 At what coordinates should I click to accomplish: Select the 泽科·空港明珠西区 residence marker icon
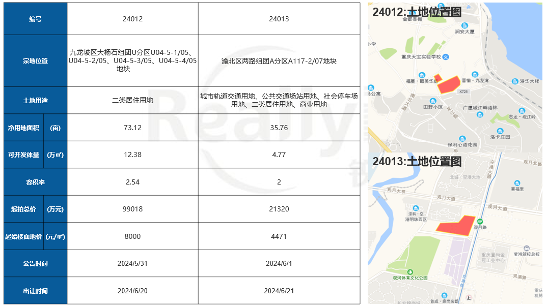point(416,208)
